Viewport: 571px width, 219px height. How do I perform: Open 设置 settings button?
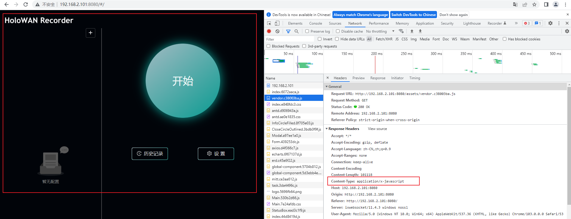(x=216, y=154)
